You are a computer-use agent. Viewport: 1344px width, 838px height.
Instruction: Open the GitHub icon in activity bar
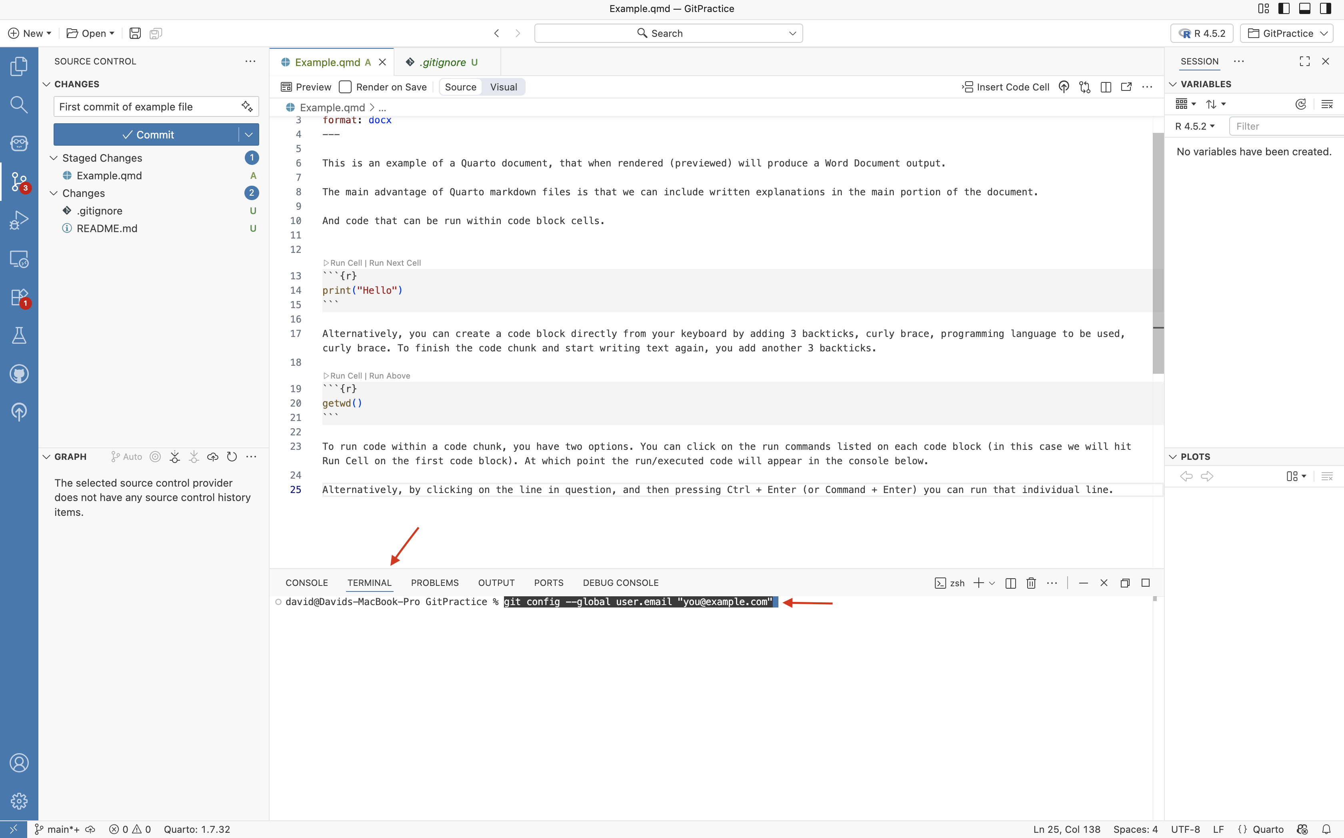[x=19, y=374]
